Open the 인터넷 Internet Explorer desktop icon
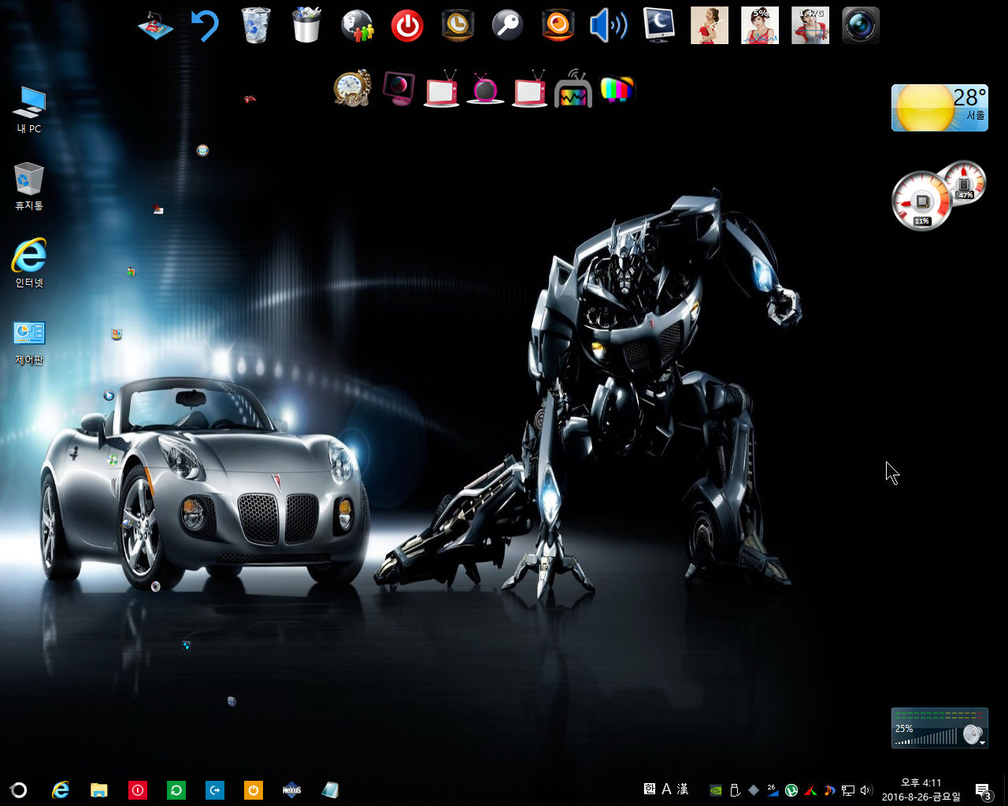This screenshot has height=806, width=1008. click(x=29, y=263)
